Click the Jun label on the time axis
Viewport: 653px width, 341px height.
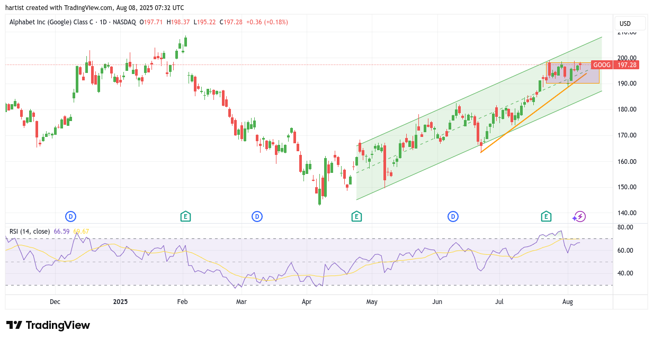437,302
